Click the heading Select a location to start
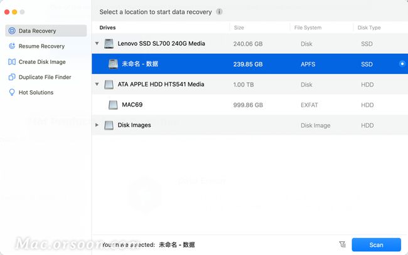 [x=156, y=12]
